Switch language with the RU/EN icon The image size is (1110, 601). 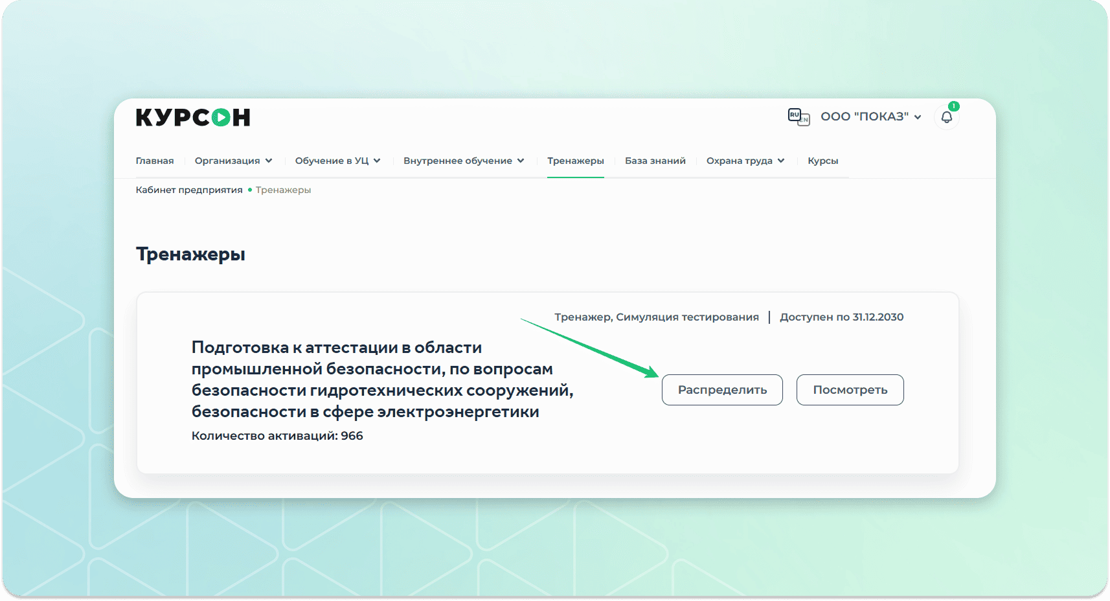click(798, 117)
